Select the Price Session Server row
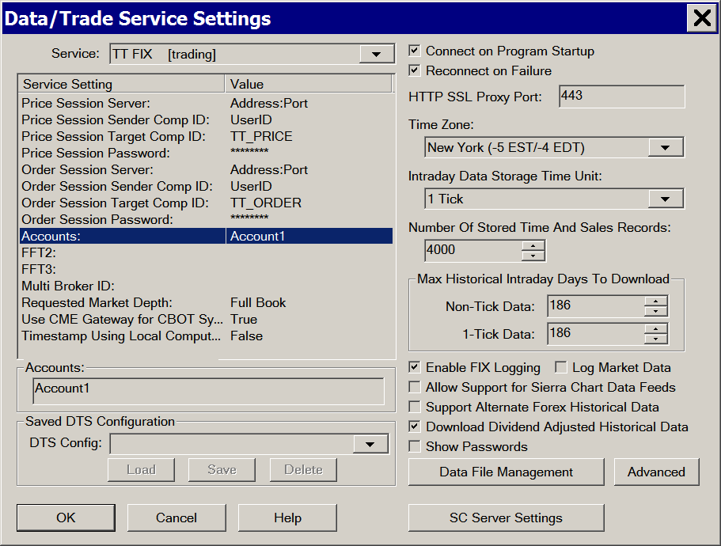Image resolution: width=721 pixels, height=546 pixels. tap(206, 103)
